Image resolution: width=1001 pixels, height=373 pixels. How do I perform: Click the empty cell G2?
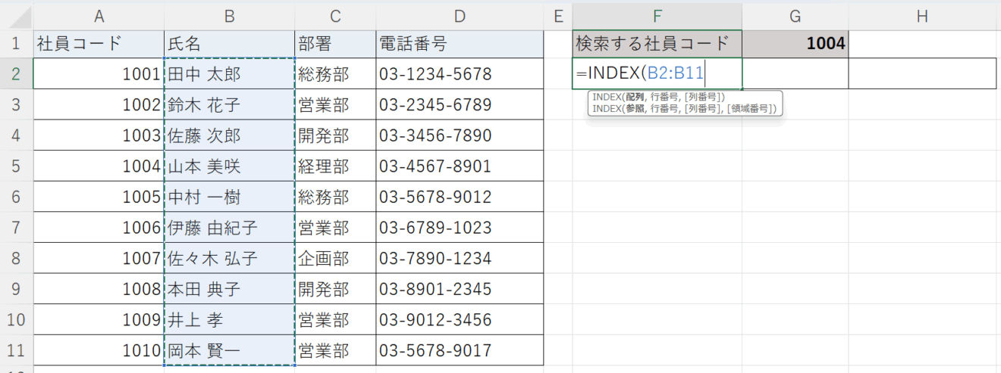[795, 74]
